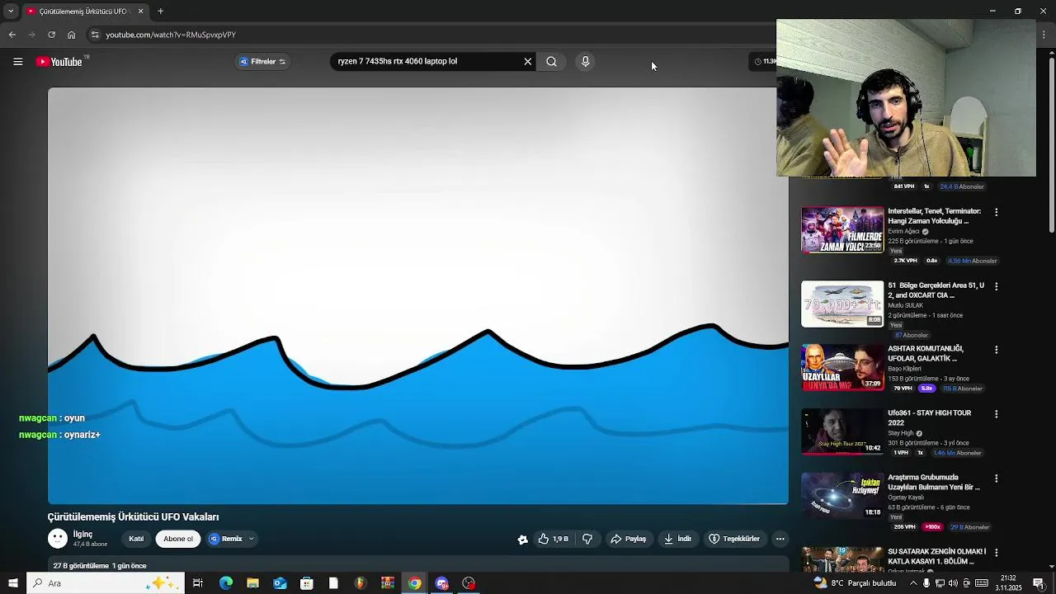Go to the YouTube home logo

59,61
